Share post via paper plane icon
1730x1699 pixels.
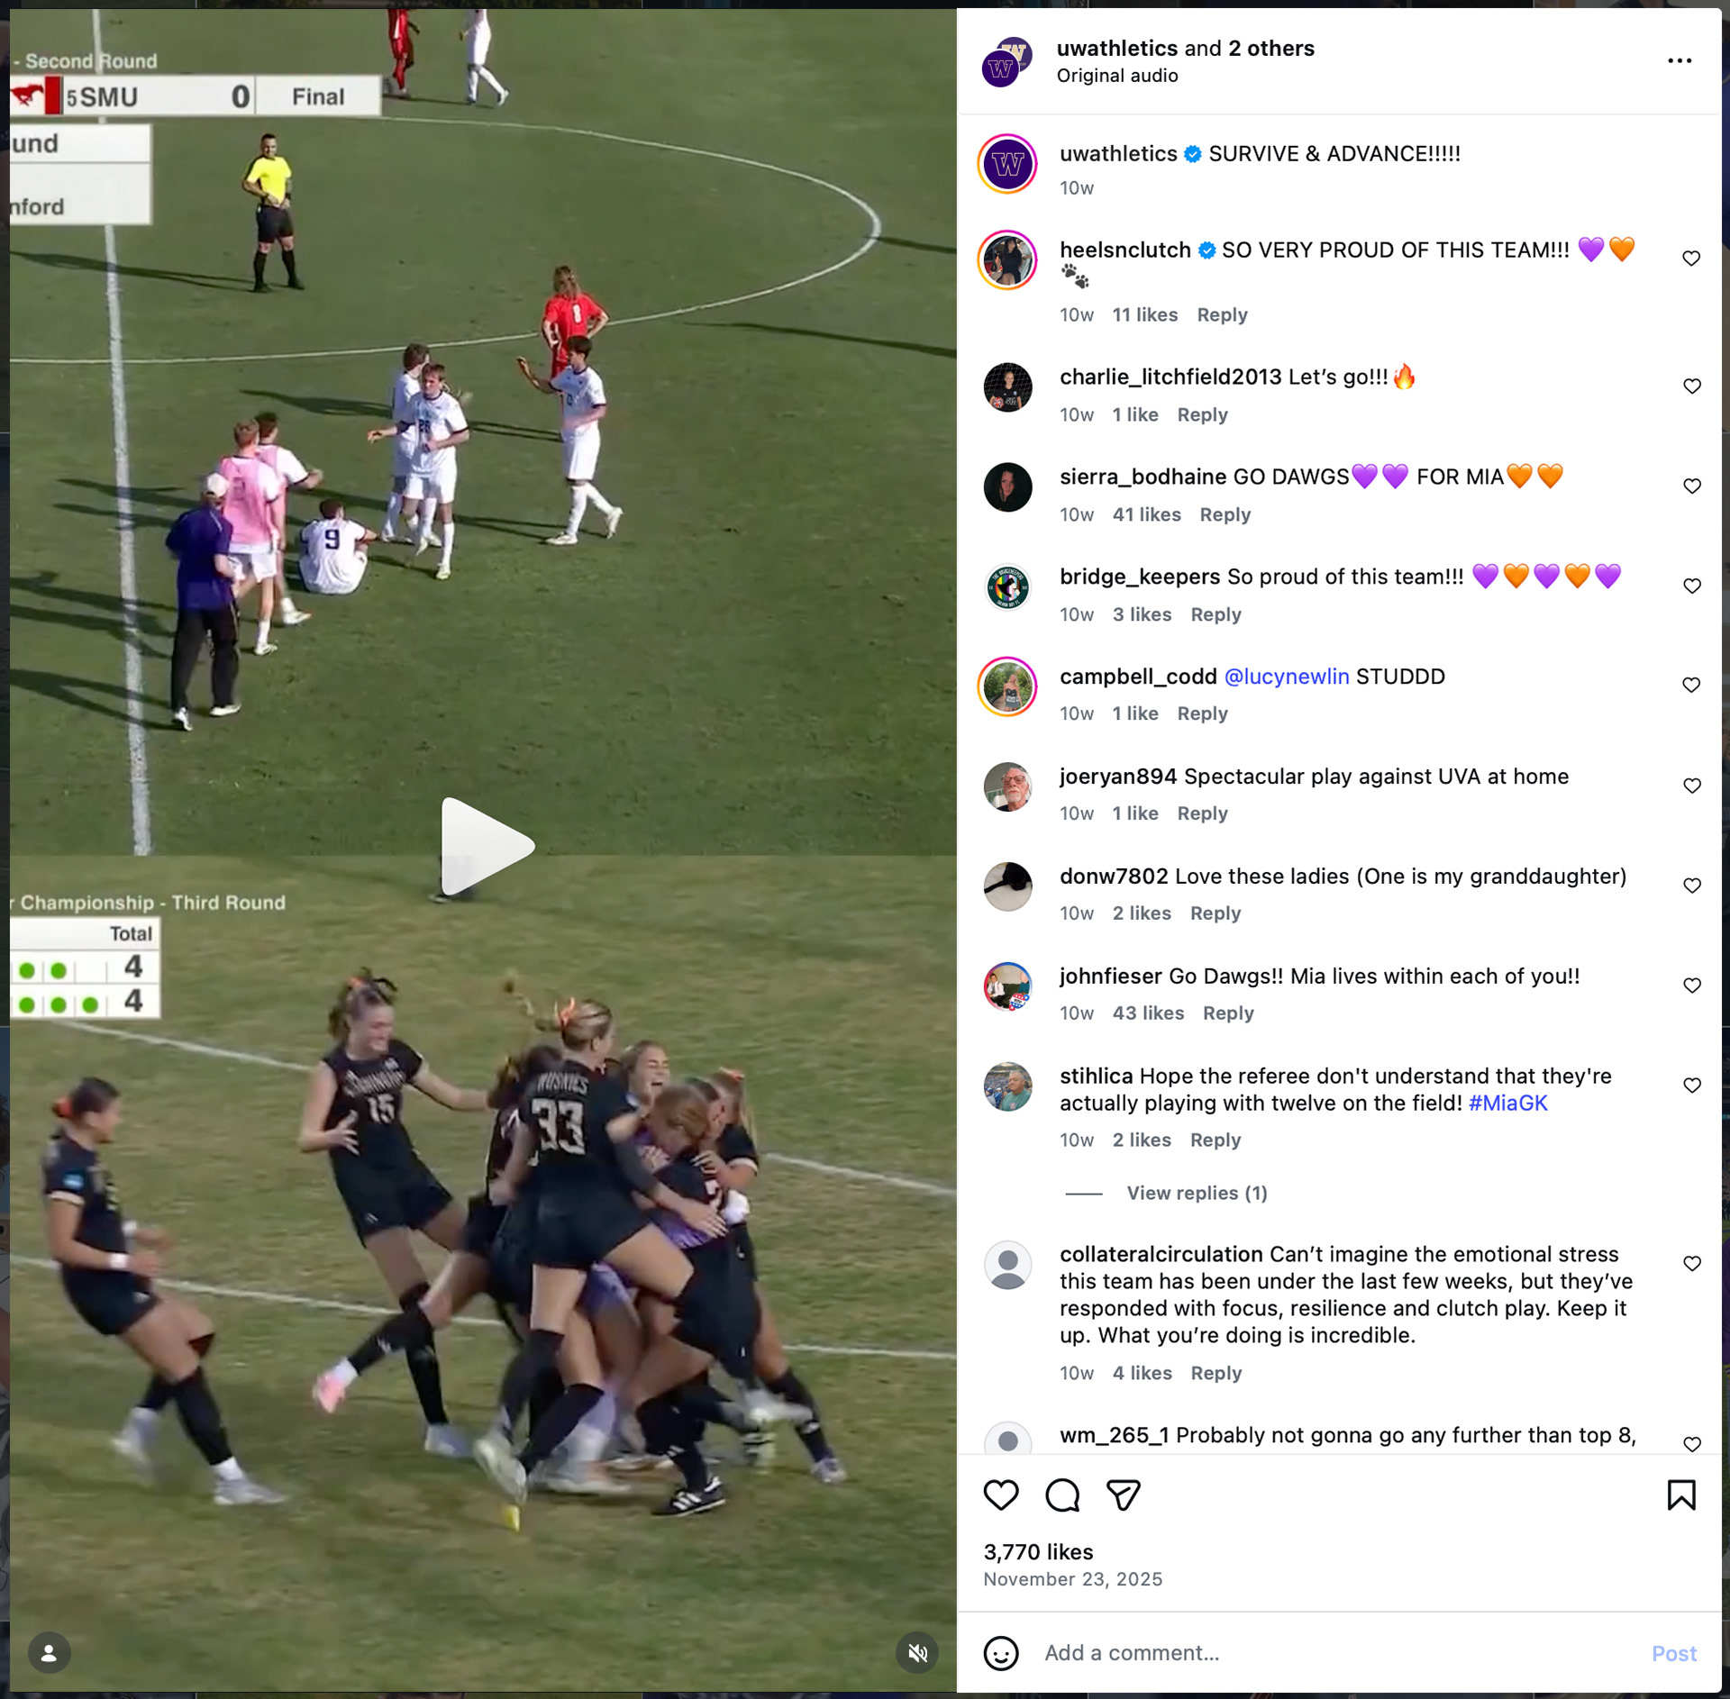(x=1124, y=1495)
